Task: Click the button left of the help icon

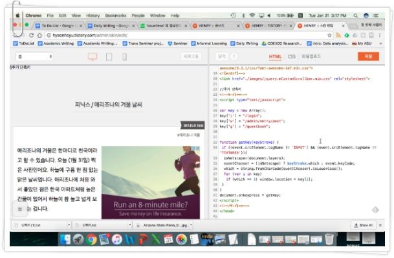Action: (222, 56)
